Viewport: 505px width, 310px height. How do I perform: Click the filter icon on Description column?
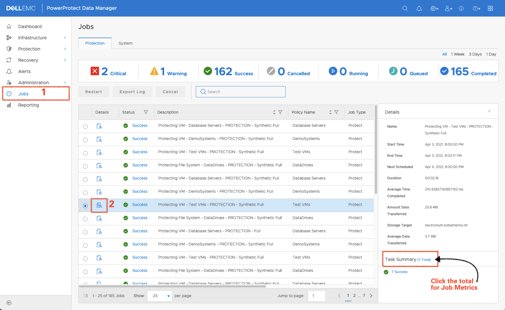[281, 112]
